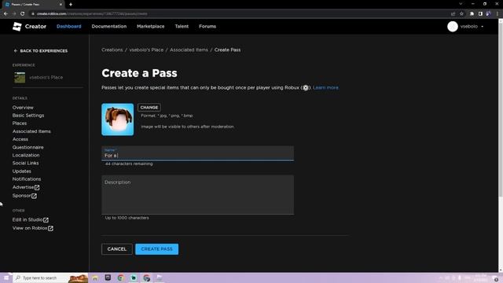Click the Cancel button

117,249
